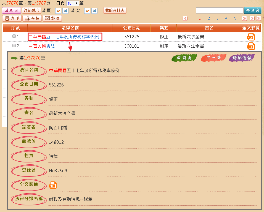264x212 pixels.
Task: Click the 郵寄 mail button
Action: (x=52, y=18)
